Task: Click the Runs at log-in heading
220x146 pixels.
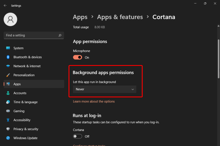Action: [x=87, y=116]
